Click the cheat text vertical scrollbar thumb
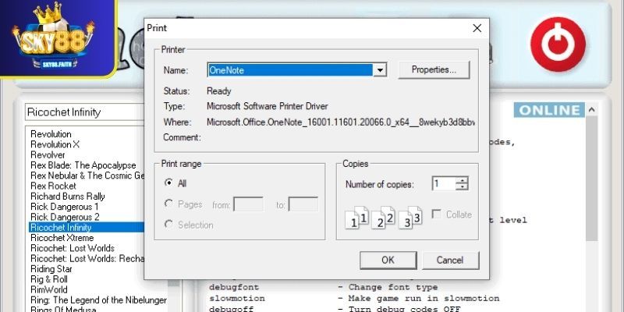Image resolution: width=624 pixels, height=312 pixels. [x=592, y=179]
